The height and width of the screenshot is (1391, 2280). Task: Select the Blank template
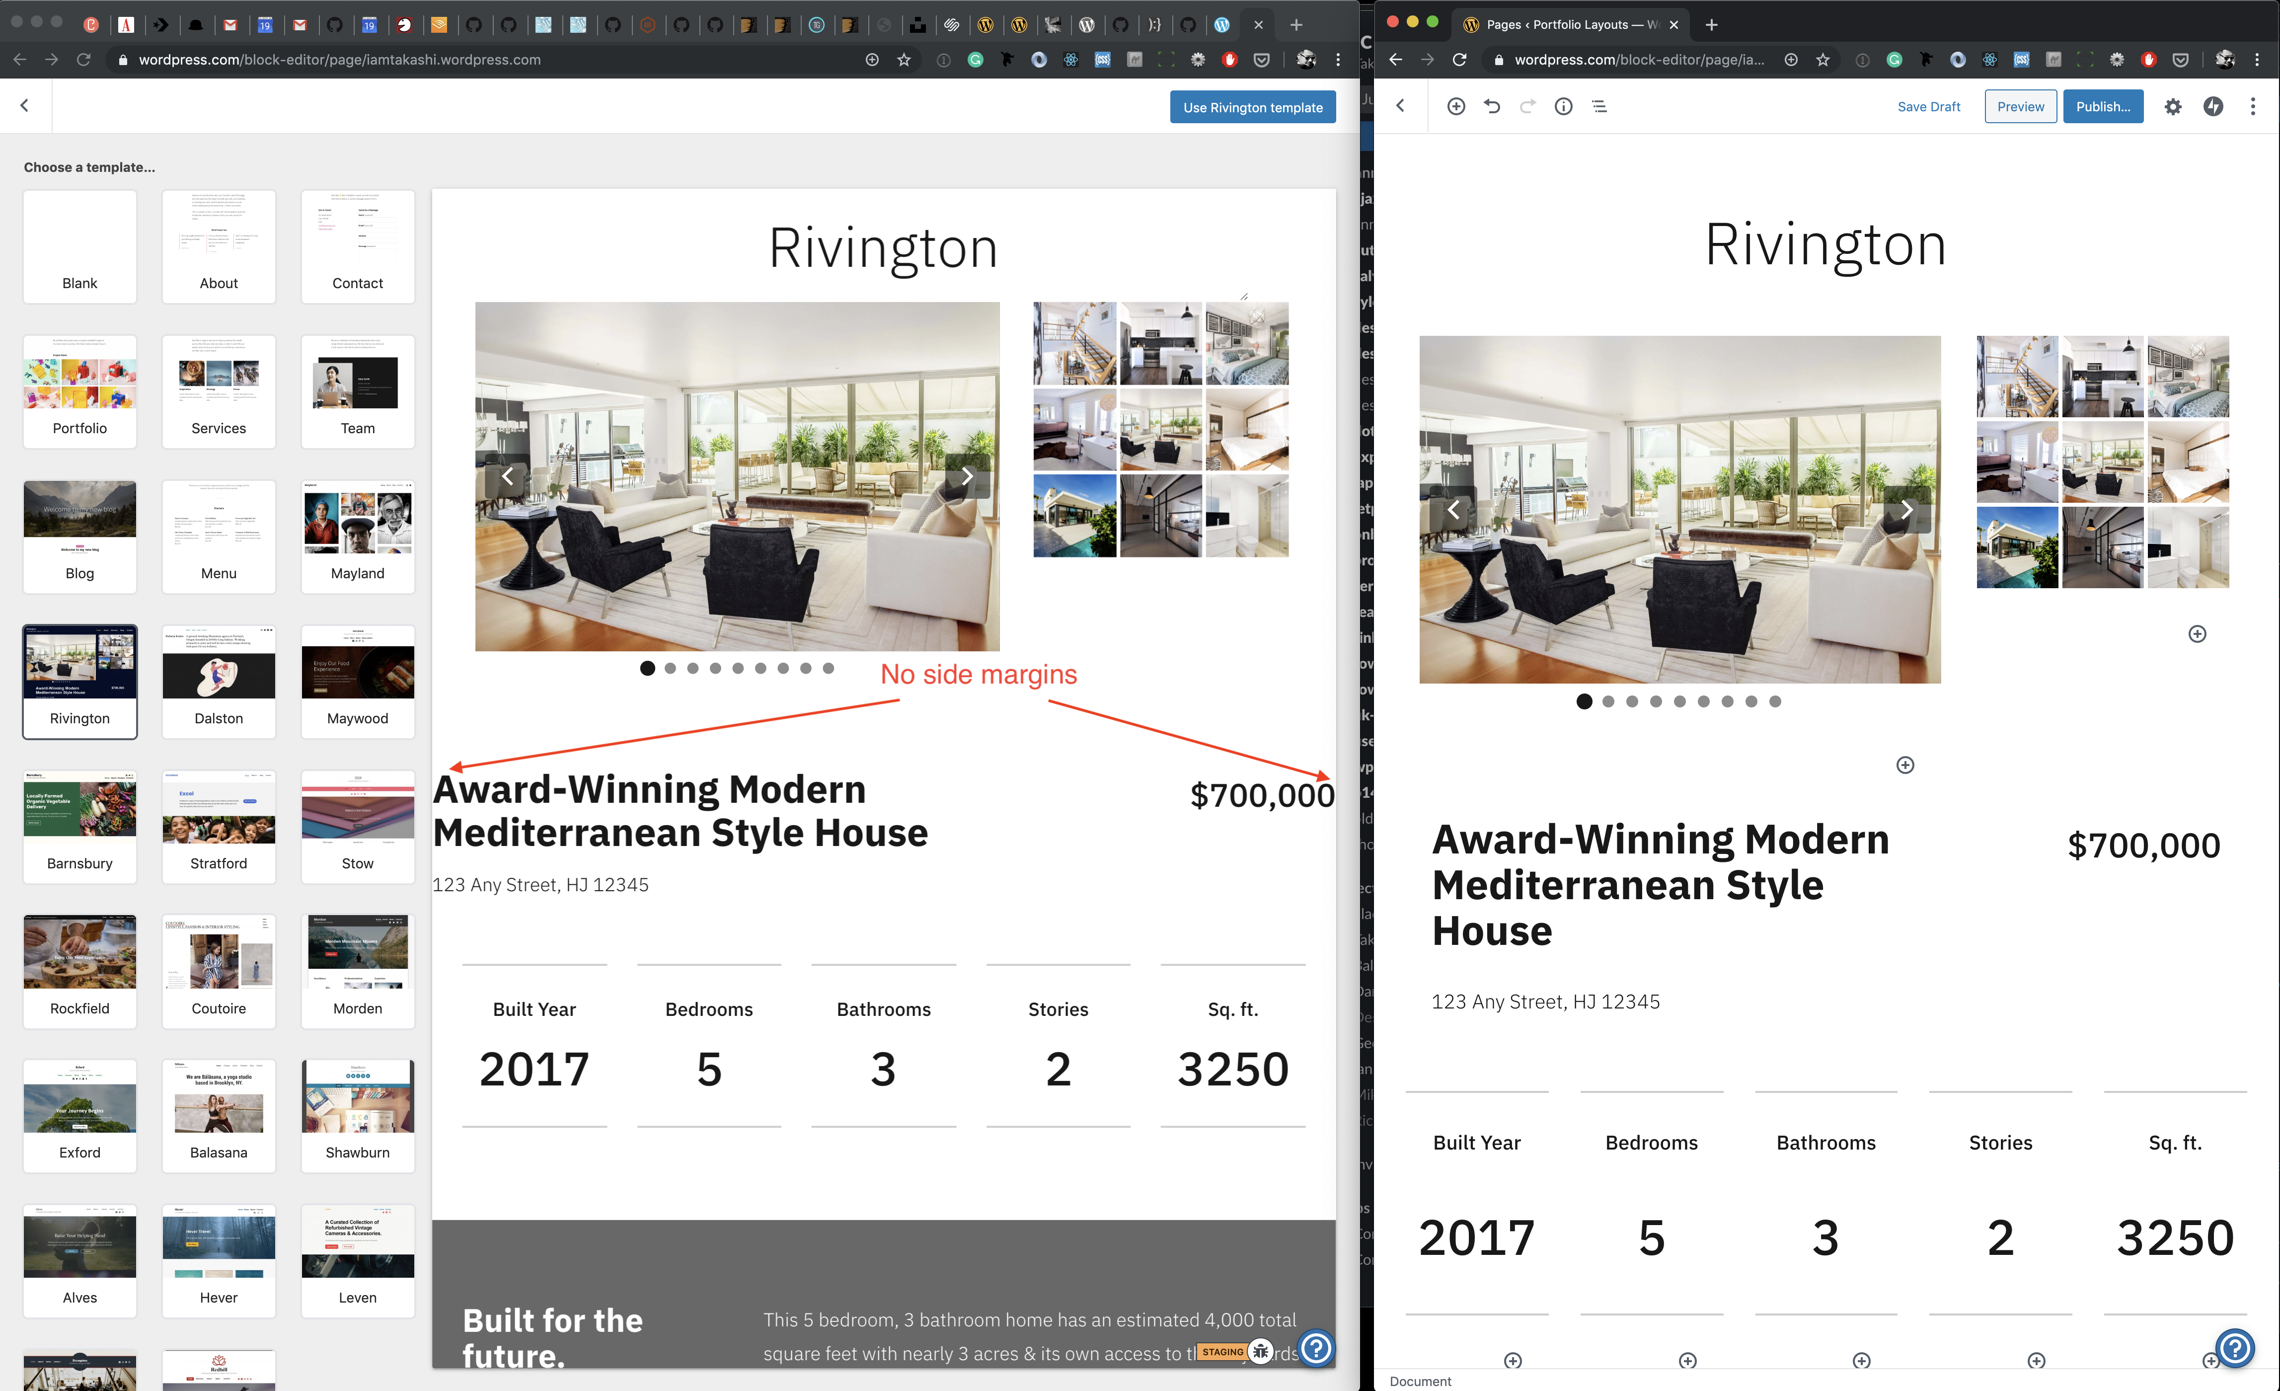pos(79,246)
